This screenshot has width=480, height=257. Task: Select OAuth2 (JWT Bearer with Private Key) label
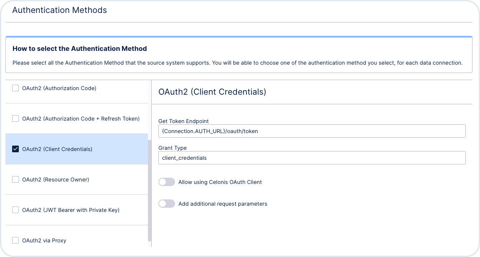pos(71,210)
